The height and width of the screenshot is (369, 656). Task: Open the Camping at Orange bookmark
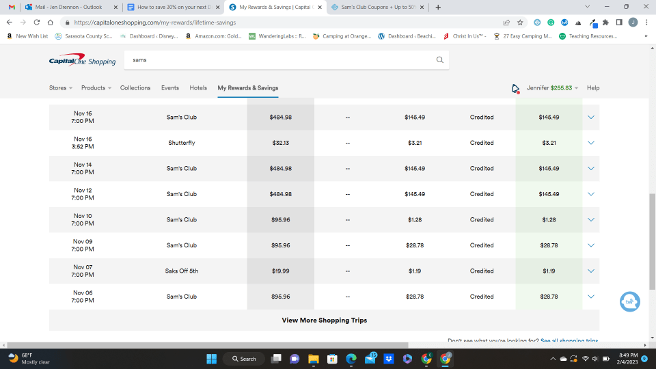pyautogui.click(x=342, y=36)
